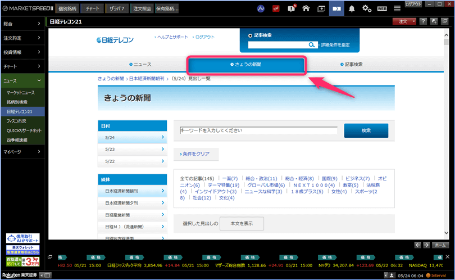
Task: Click the ticker settings icon left of ticker
Action: coord(50,257)
